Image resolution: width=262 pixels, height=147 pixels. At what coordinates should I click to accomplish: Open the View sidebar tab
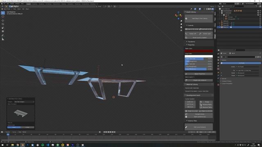click(215, 25)
